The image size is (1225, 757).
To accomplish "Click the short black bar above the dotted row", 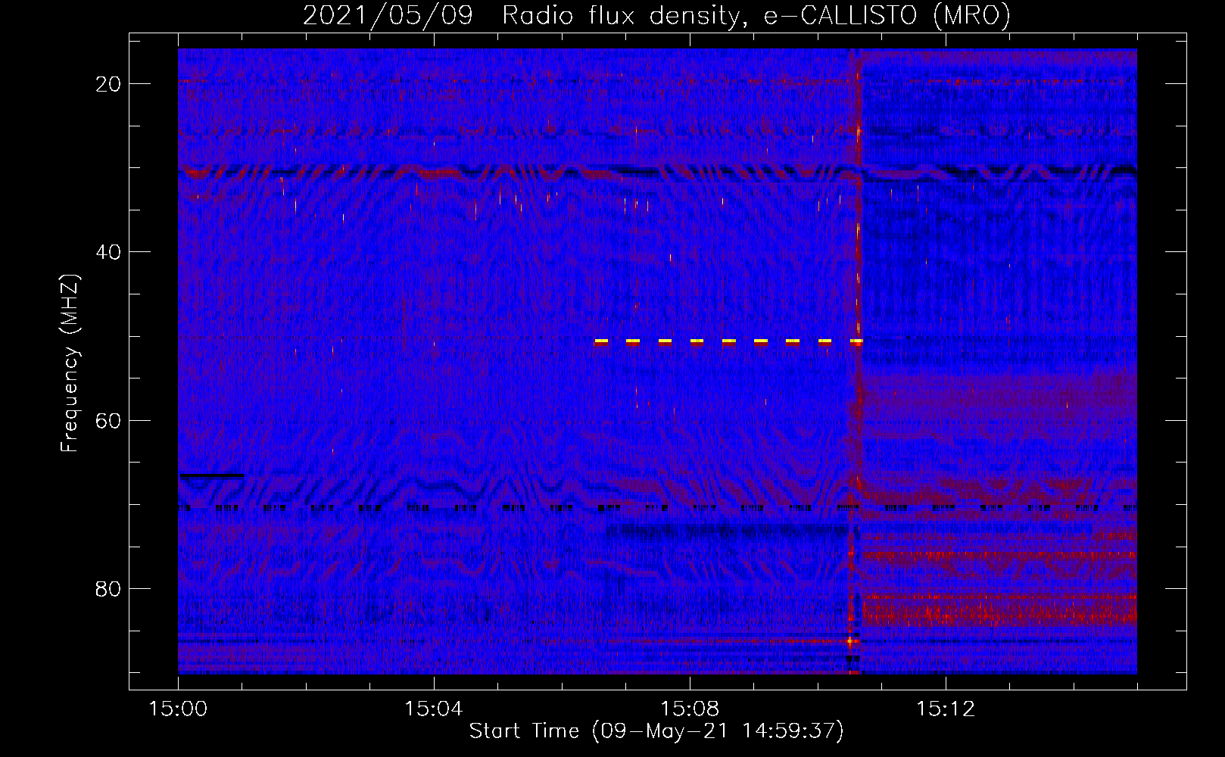I will point(212,475).
